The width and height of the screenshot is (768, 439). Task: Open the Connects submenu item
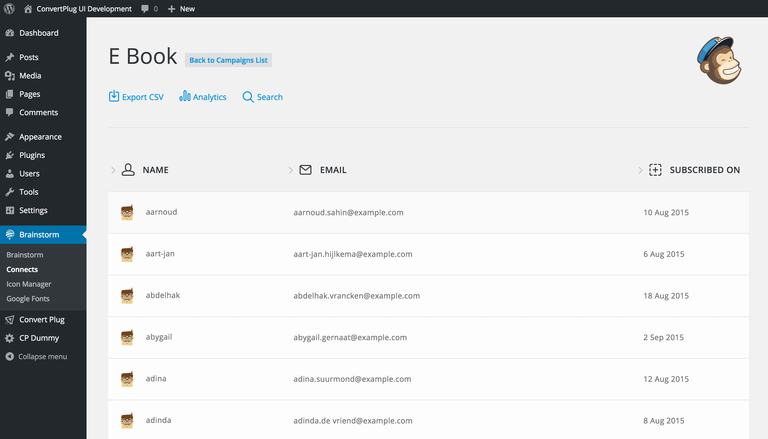[x=22, y=269]
